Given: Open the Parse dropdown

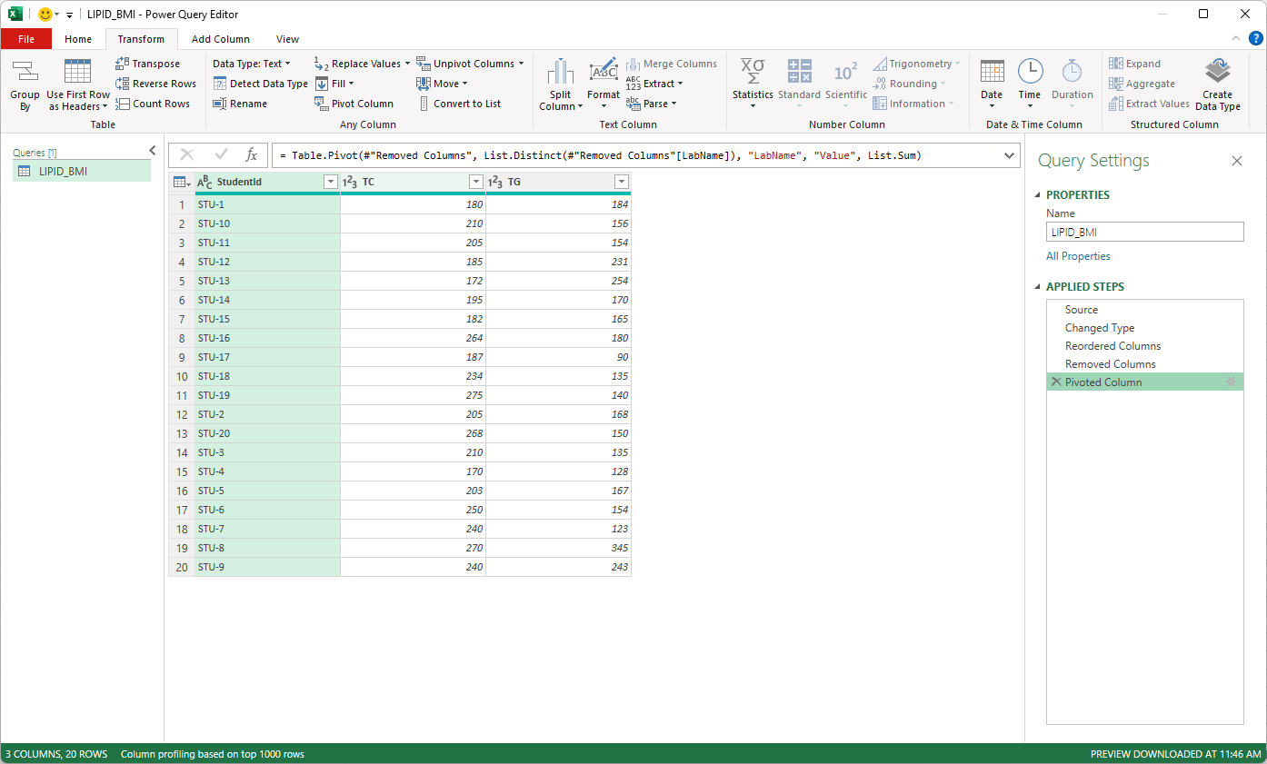Looking at the screenshot, I should [x=652, y=104].
